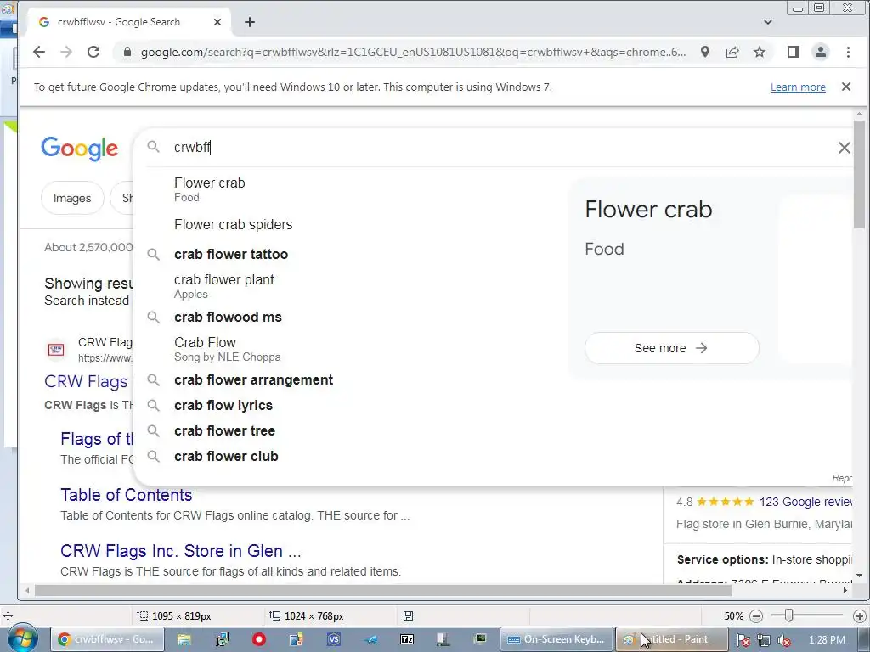The height and width of the screenshot is (652, 870).
Task: Open the Learn more link
Action: (798, 87)
